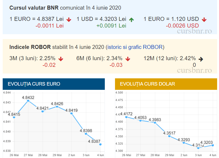Click the 'Evoluția curs dolar' chart header

coord(166,84)
